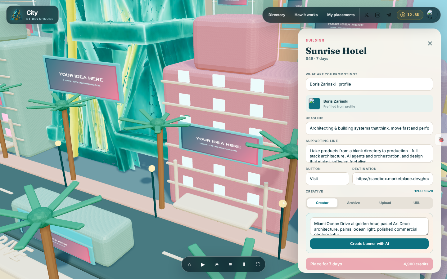Close the Sunrise Hotel building panel

tap(430, 43)
